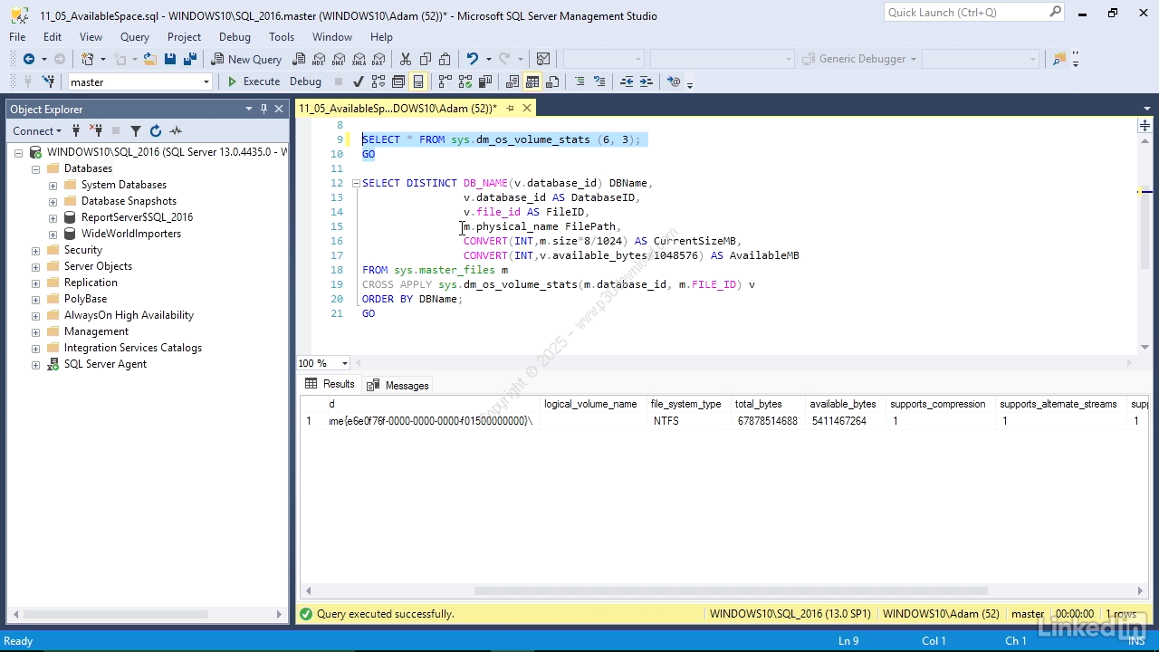Click Connect Object Explorer plug icon

pos(76,130)
